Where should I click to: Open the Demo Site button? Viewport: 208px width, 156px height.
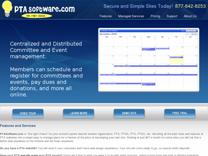129,113
